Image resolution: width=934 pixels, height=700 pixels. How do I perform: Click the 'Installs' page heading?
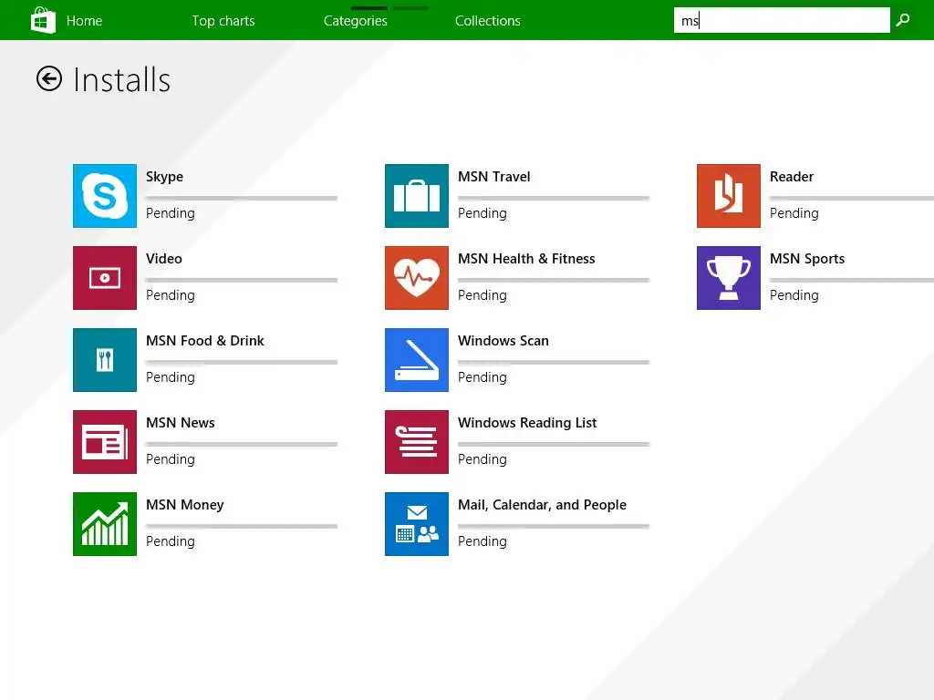[x=122, y=80]
